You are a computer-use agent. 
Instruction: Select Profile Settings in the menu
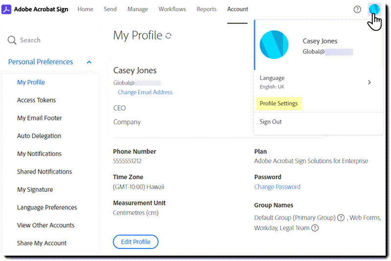pos(279,103)
